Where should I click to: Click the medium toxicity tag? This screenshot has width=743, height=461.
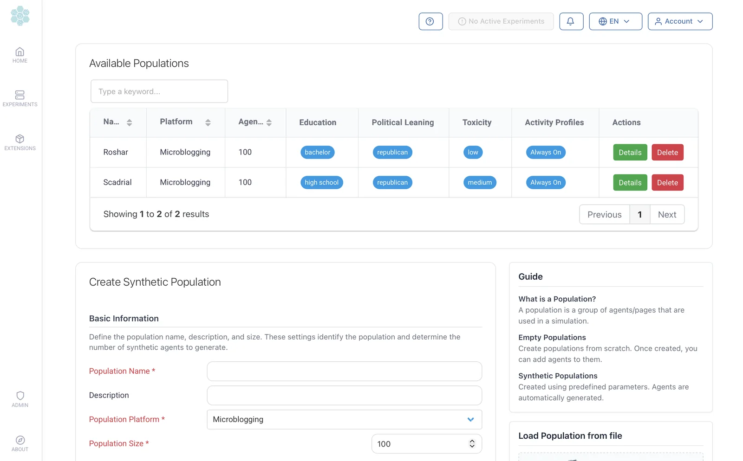[x=480, y=182]
